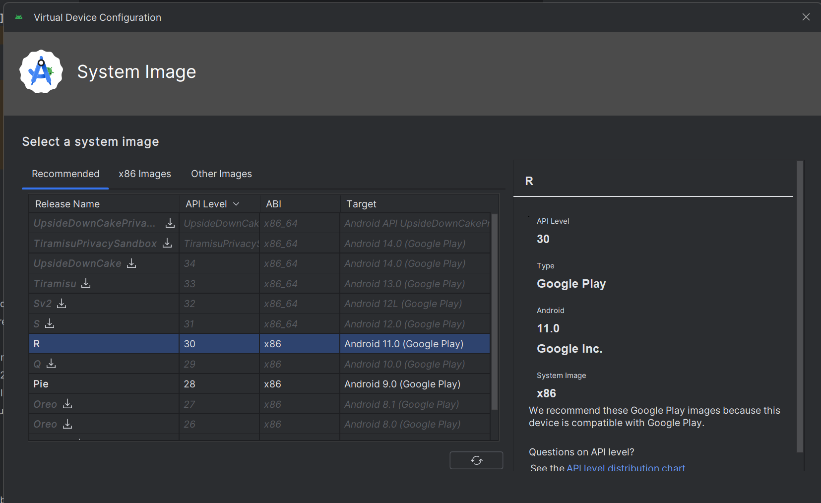The height and width of the screenshot is (503, 821).
Task: Click the system image table scrollbar
Action: click(494, 312)
